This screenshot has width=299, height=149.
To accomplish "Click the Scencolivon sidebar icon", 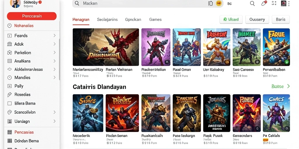I will pyautogui.click(x=9, y=112).
